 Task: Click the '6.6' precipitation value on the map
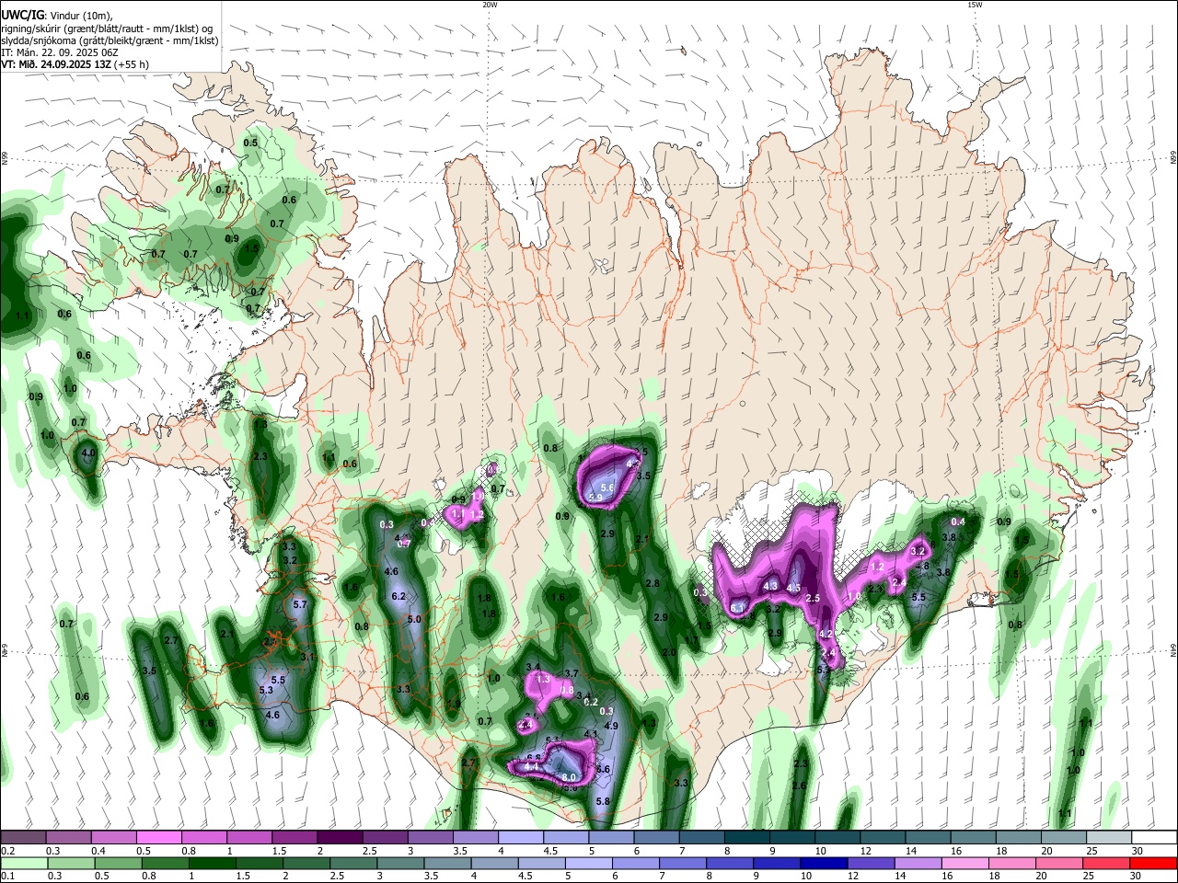tap(604, 769)
